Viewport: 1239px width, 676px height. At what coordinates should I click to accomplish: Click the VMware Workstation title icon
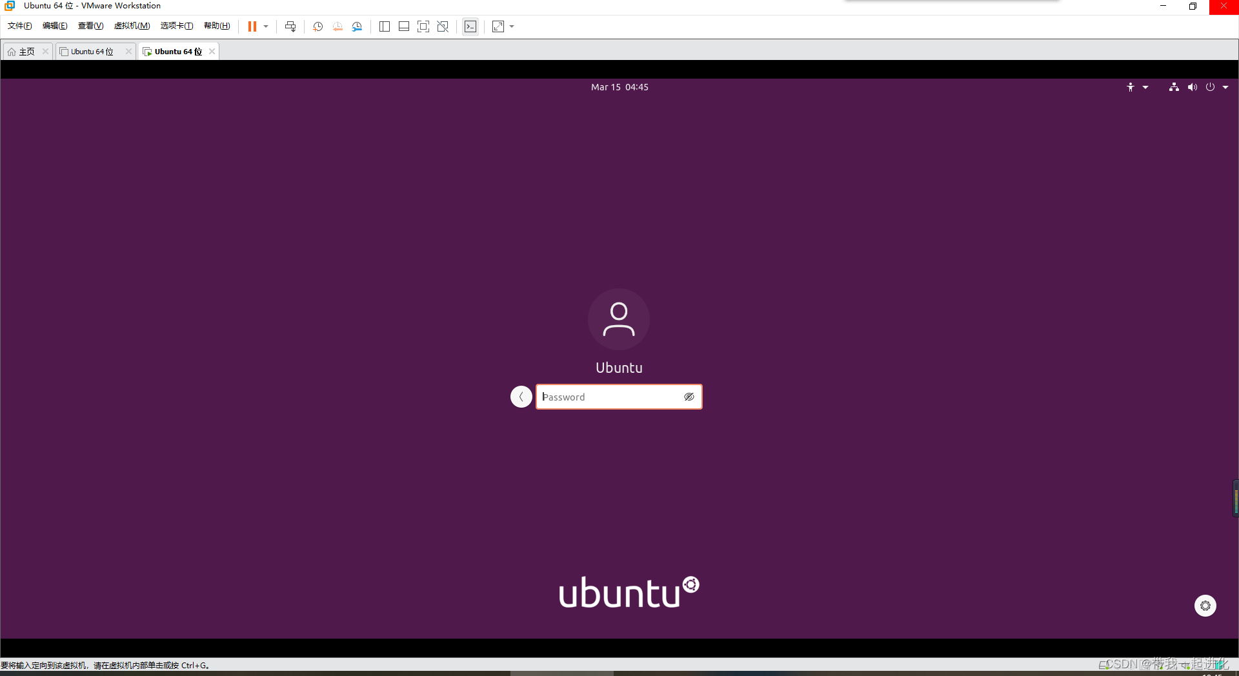point(10,6)
